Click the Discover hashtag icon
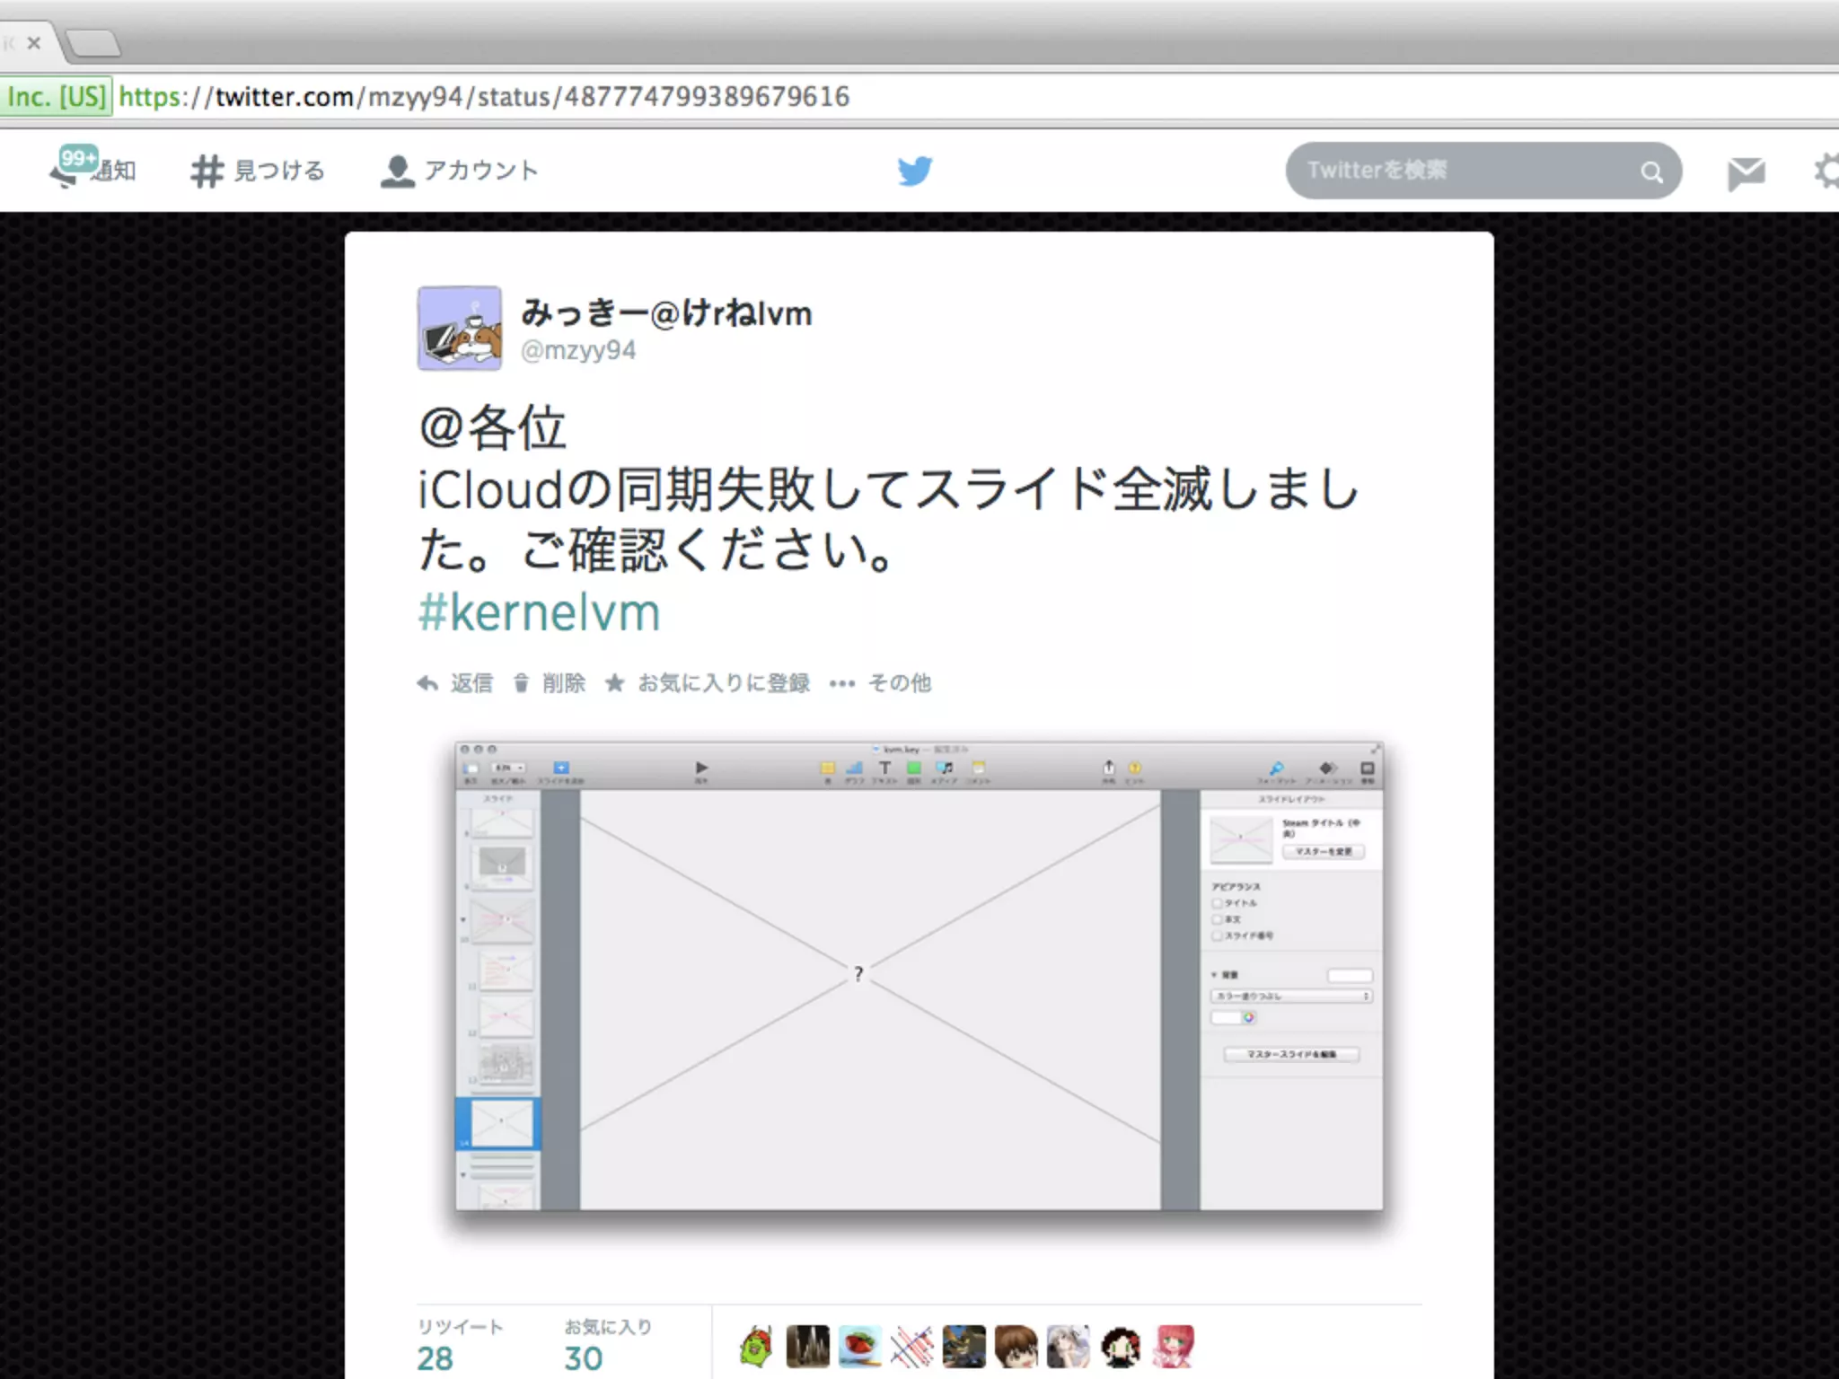 tap(207, 171)
